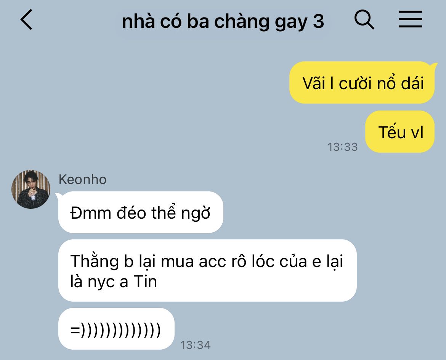This screenshot has width=446, height=360.
Task: Click the number 3 in the chat title
Action: point(319,21)
